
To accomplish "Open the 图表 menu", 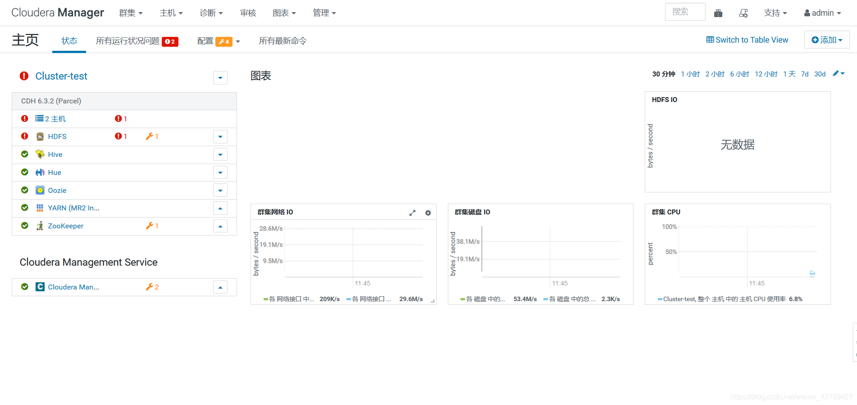I will (x=284, y=13).
